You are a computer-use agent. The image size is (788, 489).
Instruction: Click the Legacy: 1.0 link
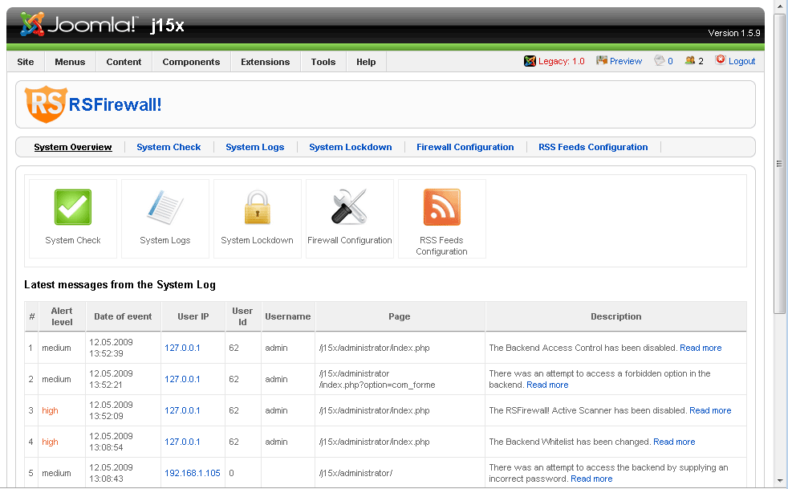point(562,61)
